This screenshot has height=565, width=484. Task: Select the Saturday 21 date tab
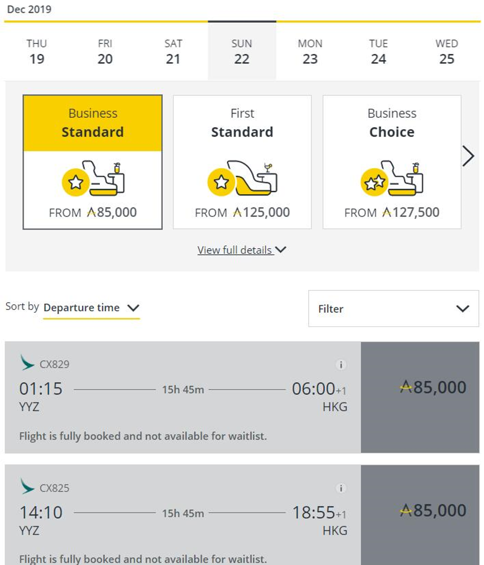(173, 52)
